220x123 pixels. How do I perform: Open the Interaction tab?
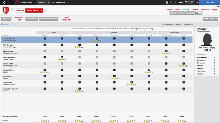tap(205, 10)
